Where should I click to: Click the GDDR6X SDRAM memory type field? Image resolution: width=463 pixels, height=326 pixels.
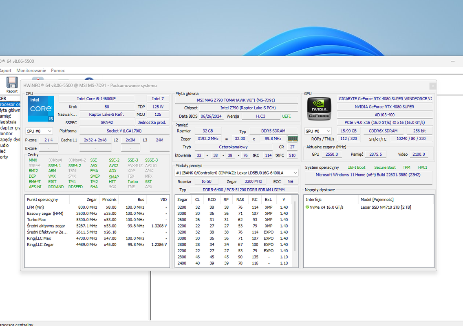coord(383,131)
